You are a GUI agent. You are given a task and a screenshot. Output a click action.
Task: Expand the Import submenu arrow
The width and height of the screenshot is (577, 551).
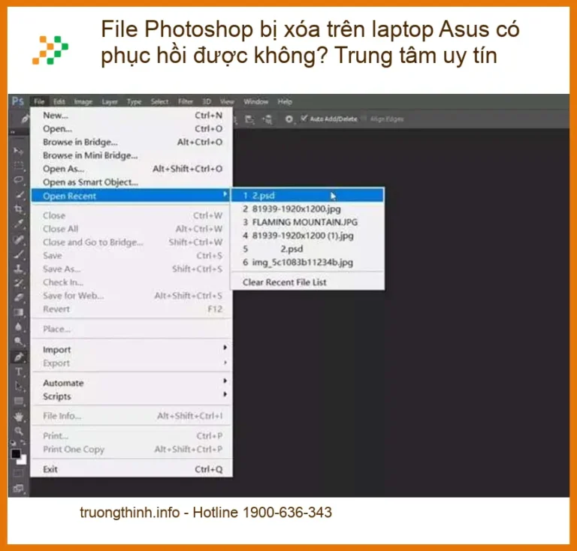(225, 348)
